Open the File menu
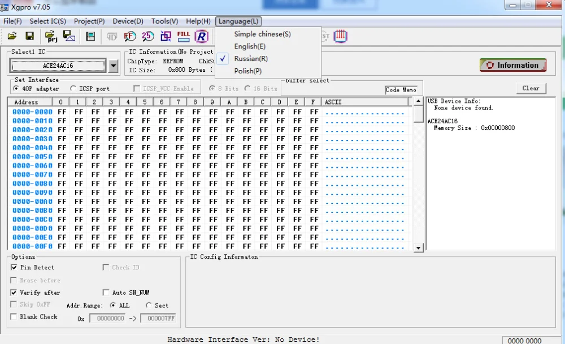565x344 pixels. click(12, 21)
